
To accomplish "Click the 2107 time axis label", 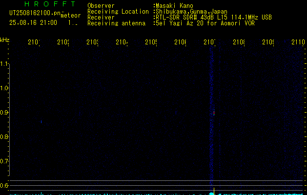I will click(210, 42).
